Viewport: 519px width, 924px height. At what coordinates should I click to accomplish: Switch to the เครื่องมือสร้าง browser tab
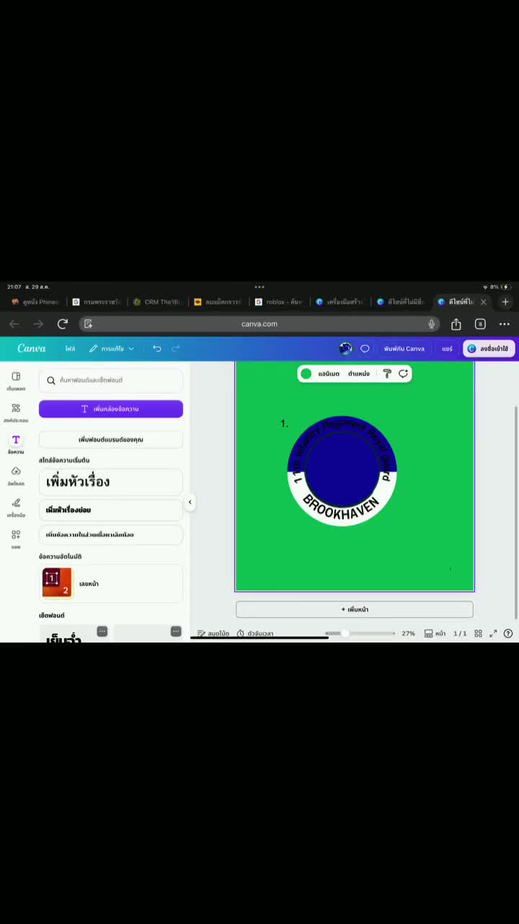coord(340,302)
